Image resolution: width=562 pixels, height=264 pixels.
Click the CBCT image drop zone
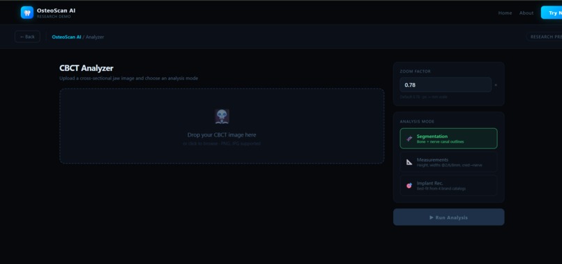pos(222,126)
